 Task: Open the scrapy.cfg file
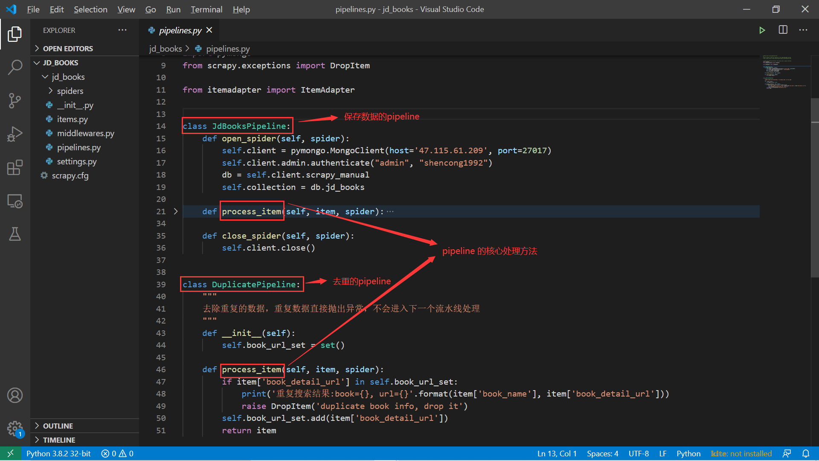(70, 175)
